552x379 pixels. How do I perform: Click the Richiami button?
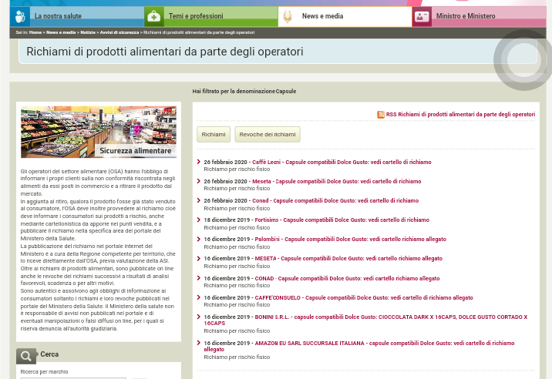pyautogui.click(x=214, y=135)
